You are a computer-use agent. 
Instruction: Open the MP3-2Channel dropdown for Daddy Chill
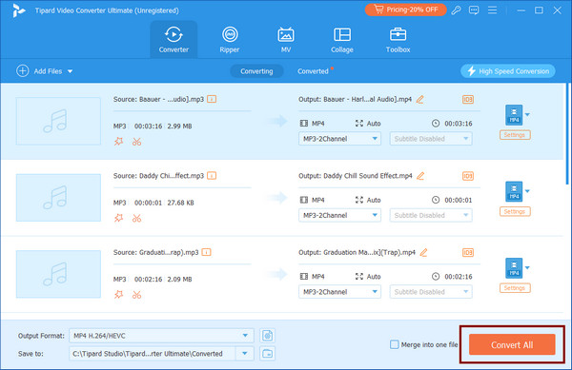click(x=339, y=215)
